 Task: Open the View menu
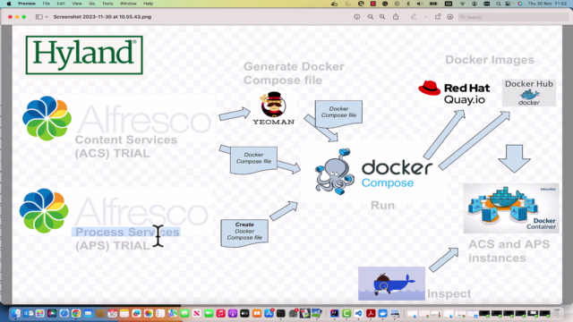coord(77,4)
